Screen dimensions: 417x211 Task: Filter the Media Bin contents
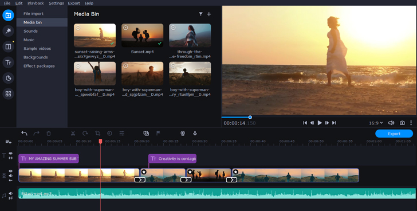pyautogui.click(x=201, y=14)
